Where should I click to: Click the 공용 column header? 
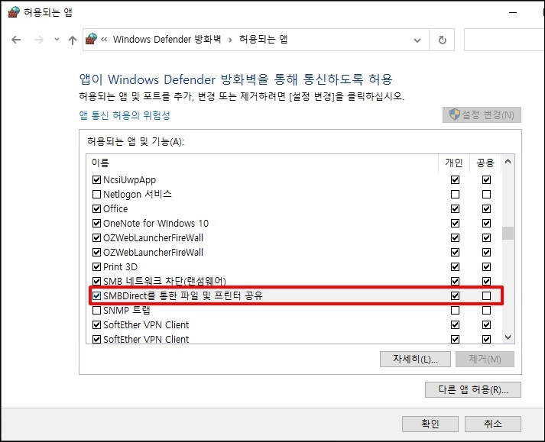click(x=485, y=163)
